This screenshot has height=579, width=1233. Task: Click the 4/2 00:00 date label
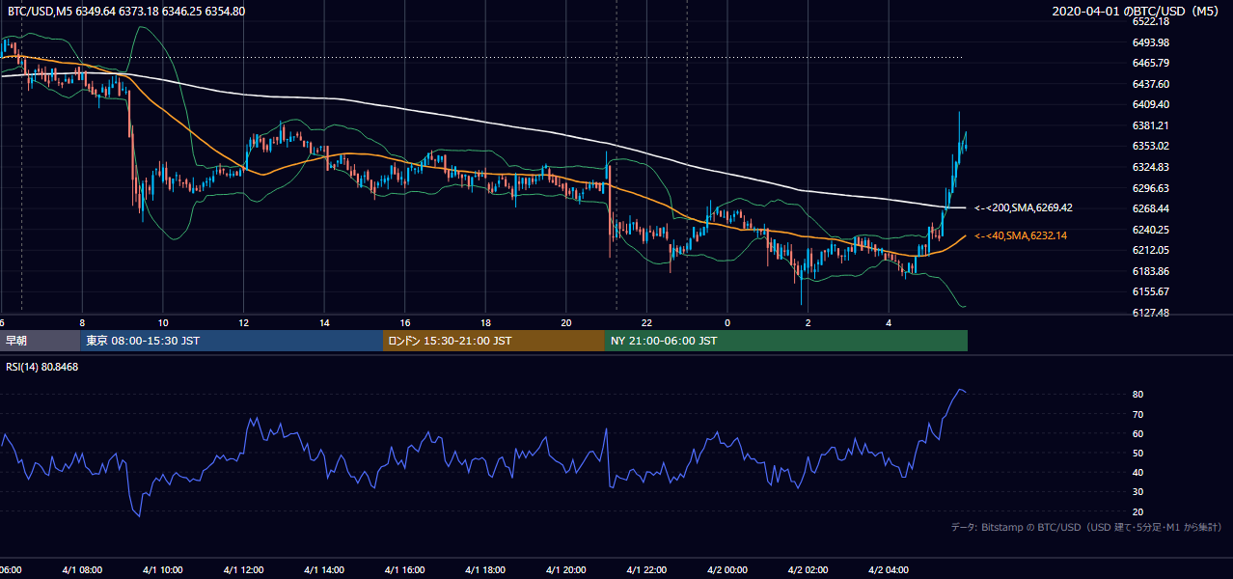[727, 569]
